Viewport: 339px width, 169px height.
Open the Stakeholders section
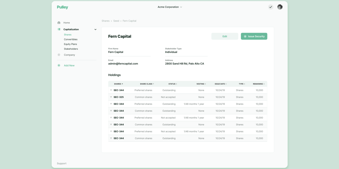[x=71, y=49]
